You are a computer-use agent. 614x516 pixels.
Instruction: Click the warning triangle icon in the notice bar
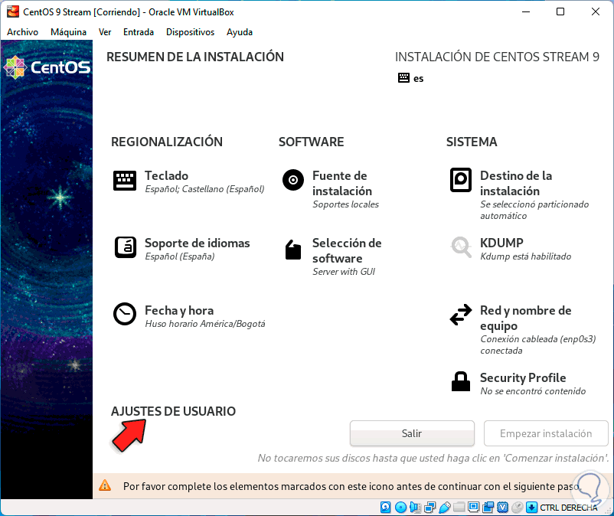point(105,486)
